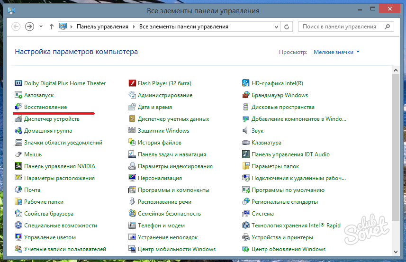The image size is (406, 262).
Task: Click the Звук speaker icon
Action: tap(246, 131)
